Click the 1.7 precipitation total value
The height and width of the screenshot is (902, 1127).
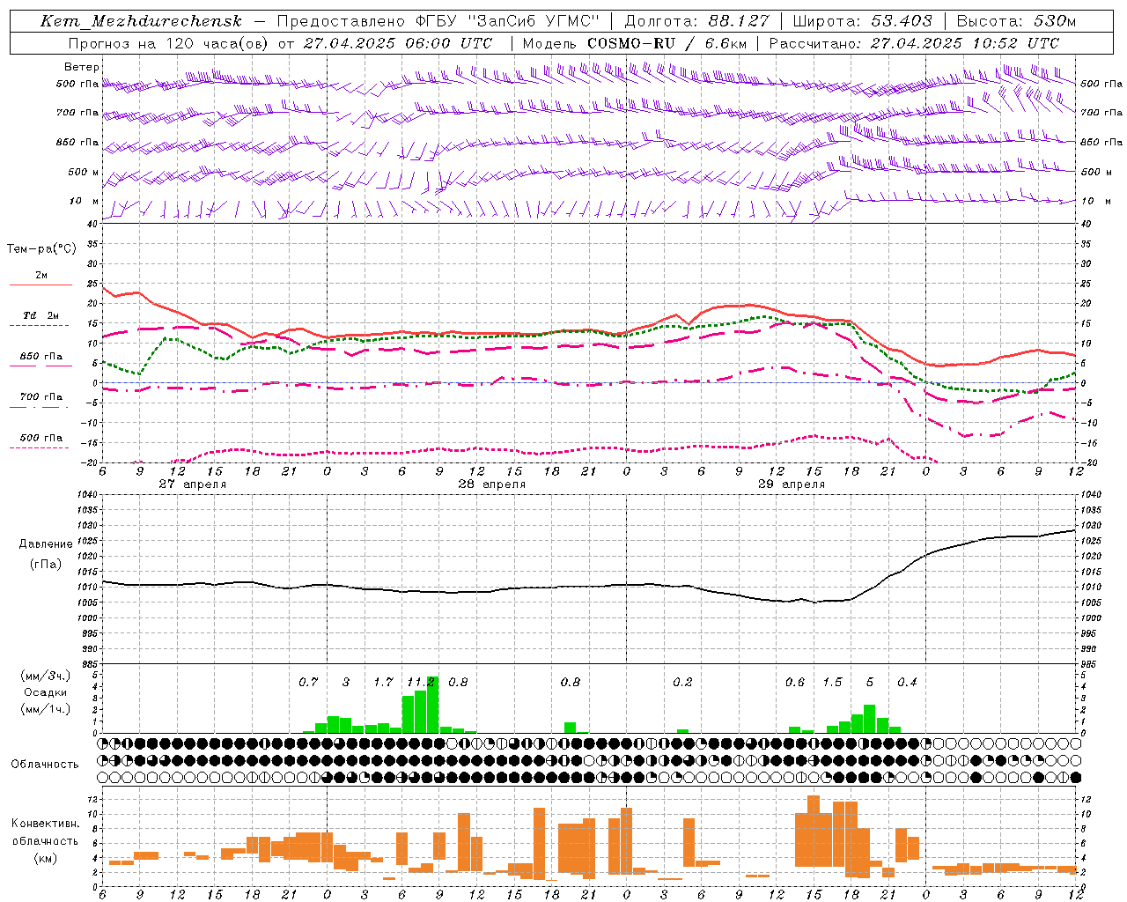(x=383, y=683)
